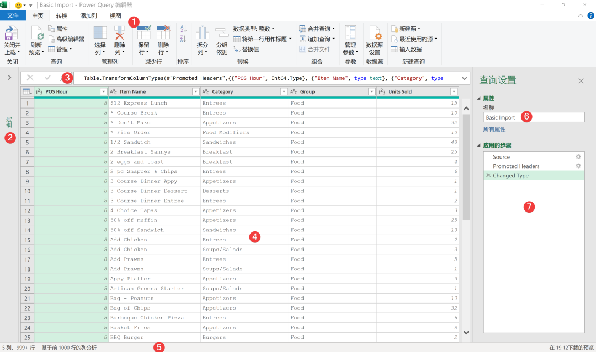Switch to the 转换 (Transform) ribbon tab
The image size is (596, 352).
[x=61, y=15]
